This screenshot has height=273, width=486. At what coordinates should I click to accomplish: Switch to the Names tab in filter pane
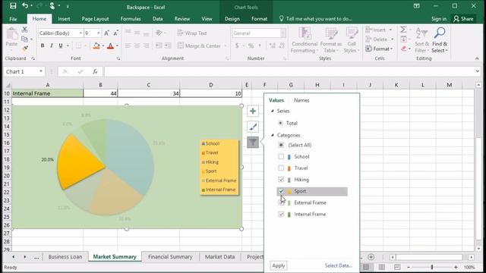click(x=301, y=100)
